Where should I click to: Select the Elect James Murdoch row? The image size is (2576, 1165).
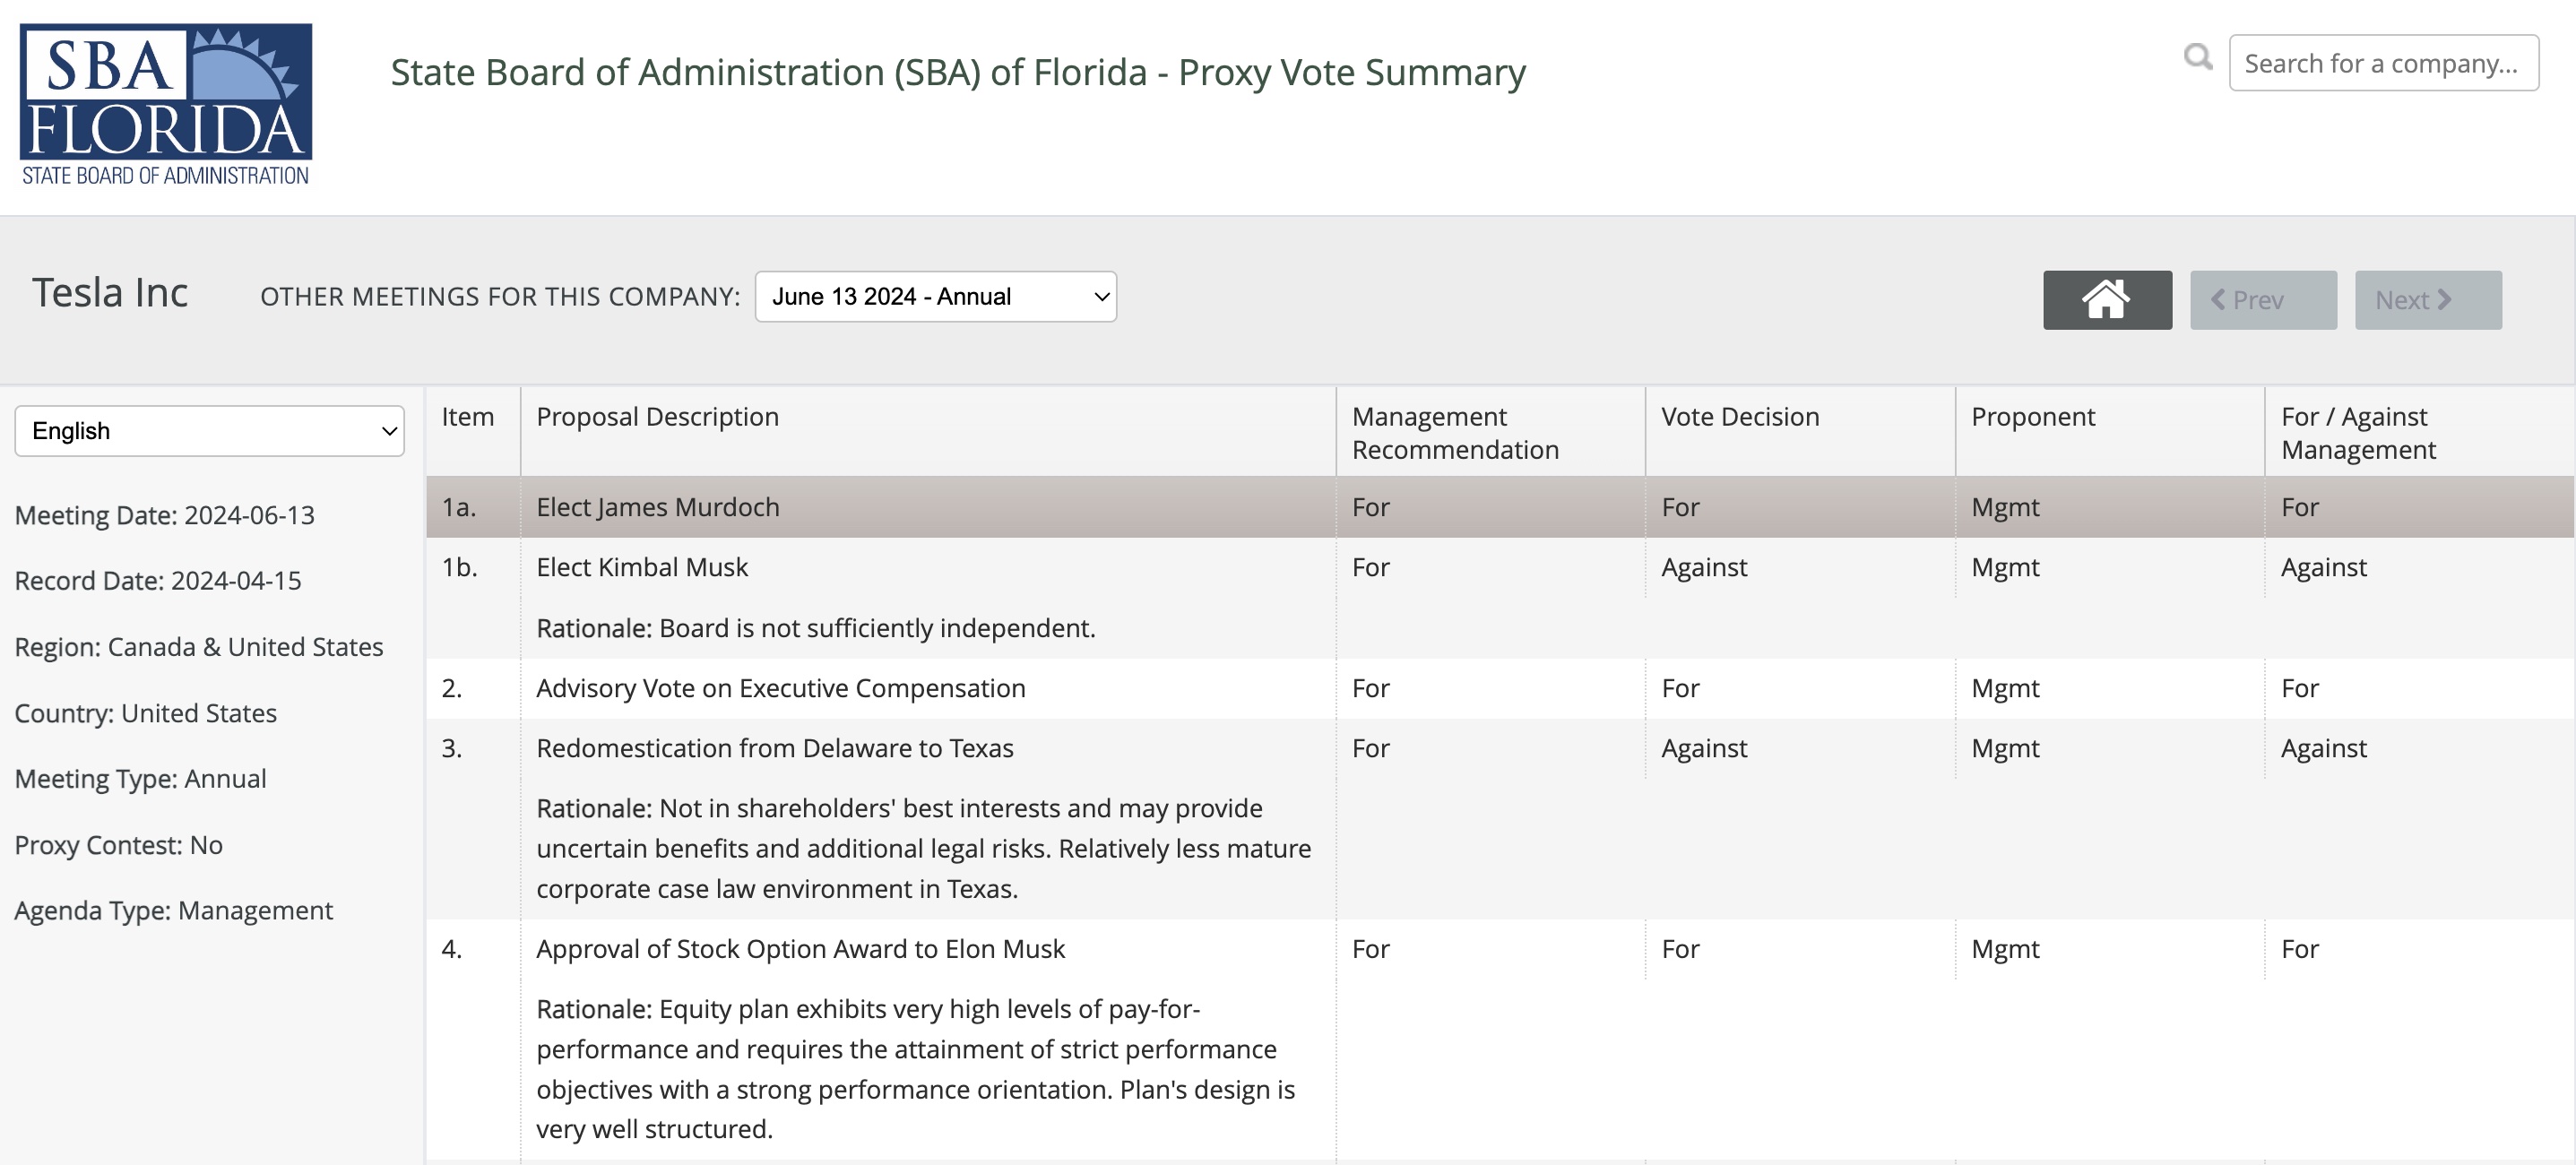[1500, 507]
